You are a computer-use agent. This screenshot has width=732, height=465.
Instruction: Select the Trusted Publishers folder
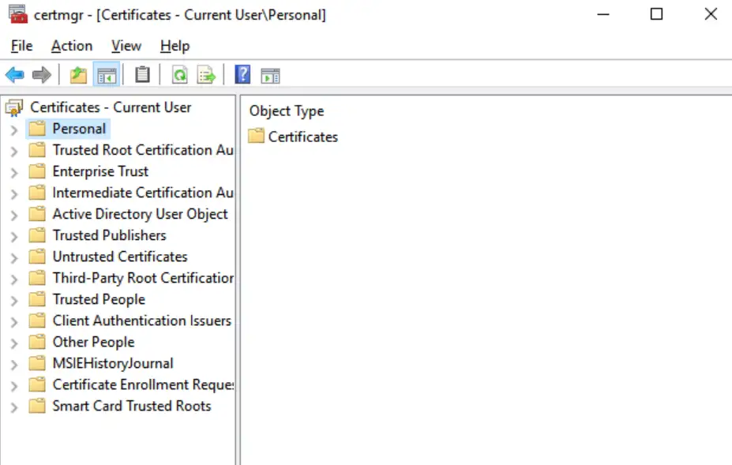(109, 235)
